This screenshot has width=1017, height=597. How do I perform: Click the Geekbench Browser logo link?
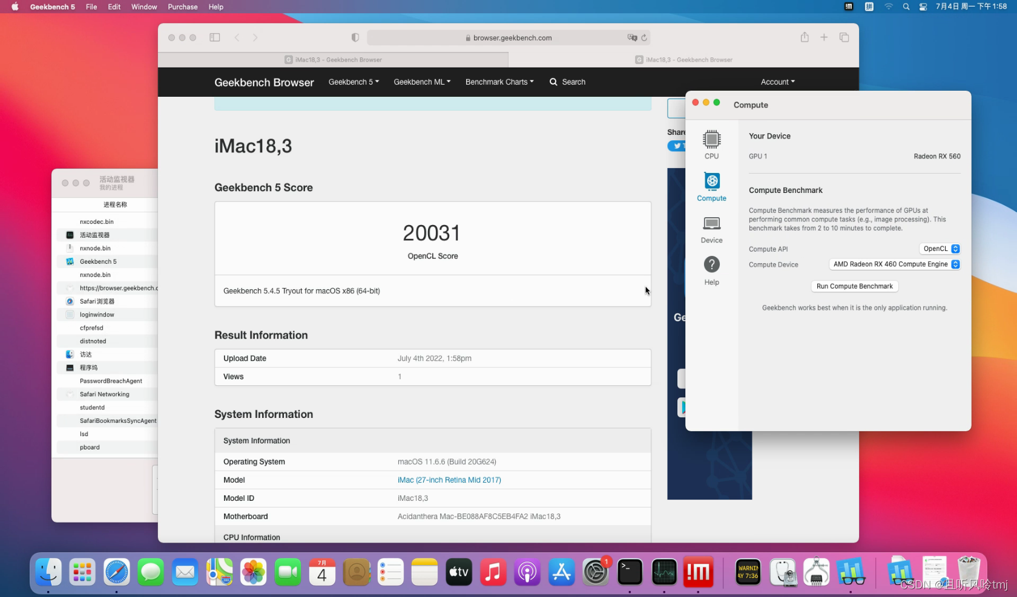click(264, 82)
